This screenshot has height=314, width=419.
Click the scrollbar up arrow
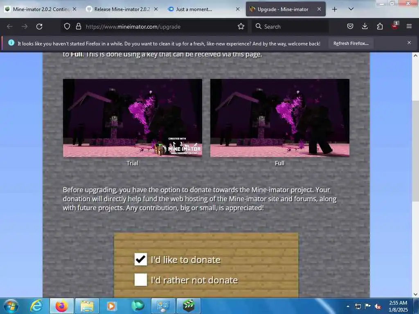[x=415, y=56]
